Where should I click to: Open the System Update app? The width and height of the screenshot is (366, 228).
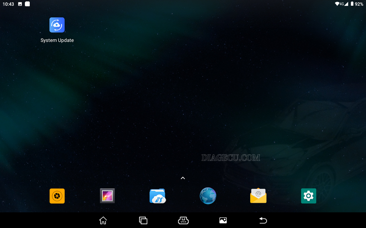click(x=57, y=25)
